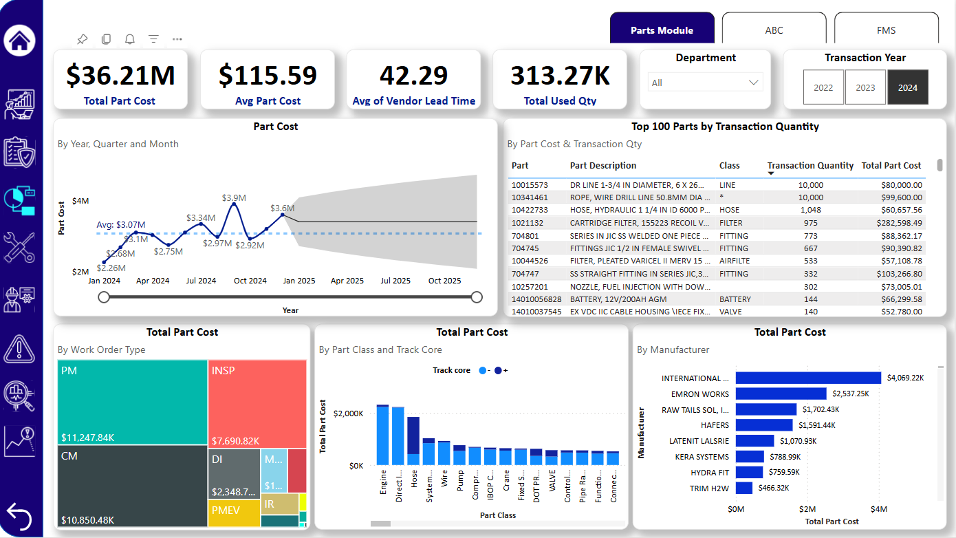Screen dimensions: 956x538
Task: Select the worker settings sidebar icon
Action: (20, 299)
